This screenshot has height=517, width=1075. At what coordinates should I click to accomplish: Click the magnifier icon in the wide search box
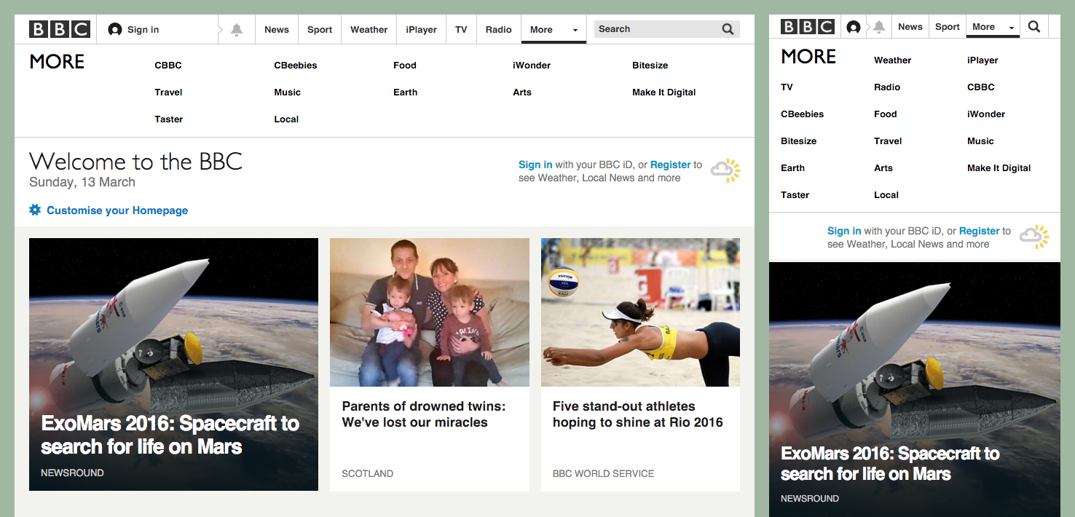tap(728, 29)
